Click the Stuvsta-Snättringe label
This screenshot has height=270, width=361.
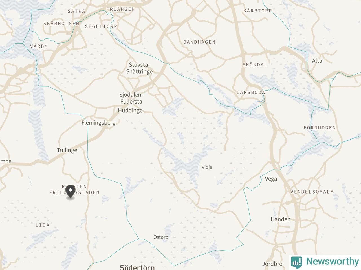pos(139,68)
